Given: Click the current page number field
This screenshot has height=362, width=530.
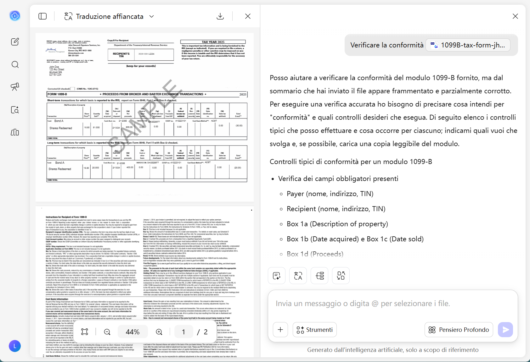Looking at the screenshot, I should pyautogui.click(x=183, y=332).
